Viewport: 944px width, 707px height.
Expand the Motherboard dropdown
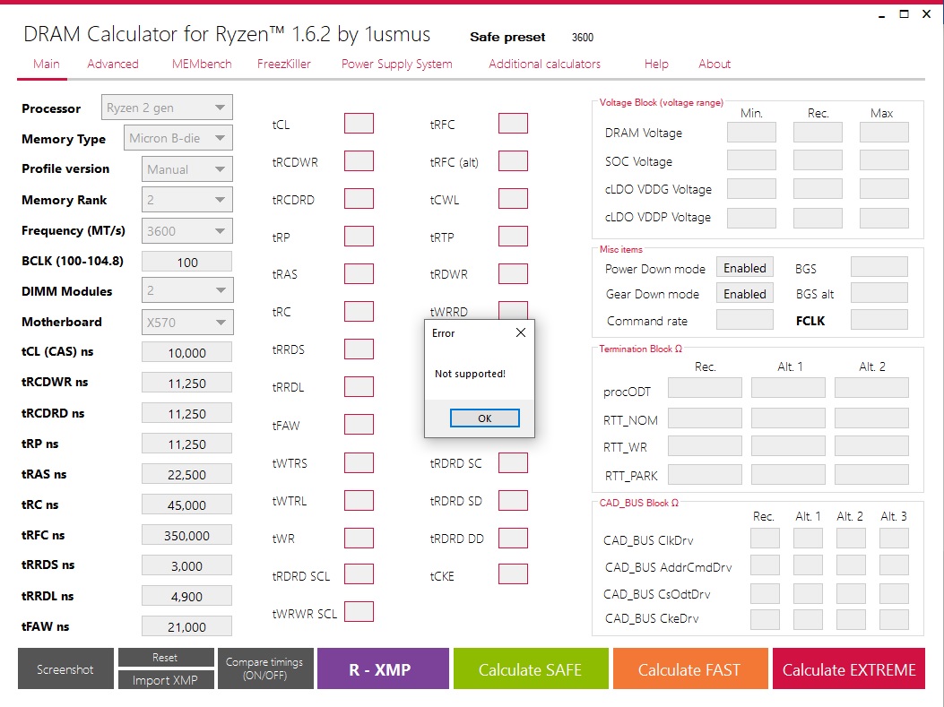tap(187, 322)
